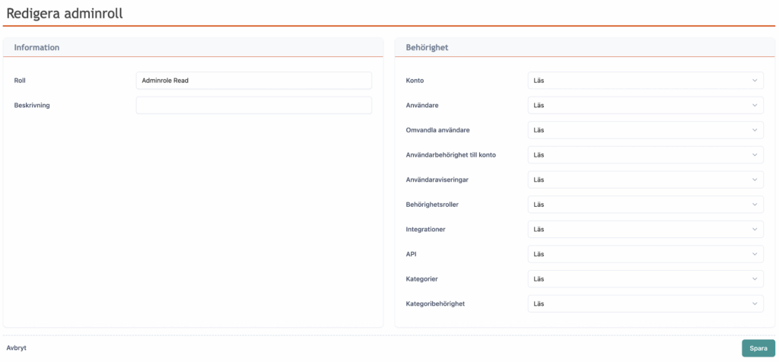Viewport: 779px width, 362px height.
Task: Click the chevron arrow in API row
Action: (755, 254)
